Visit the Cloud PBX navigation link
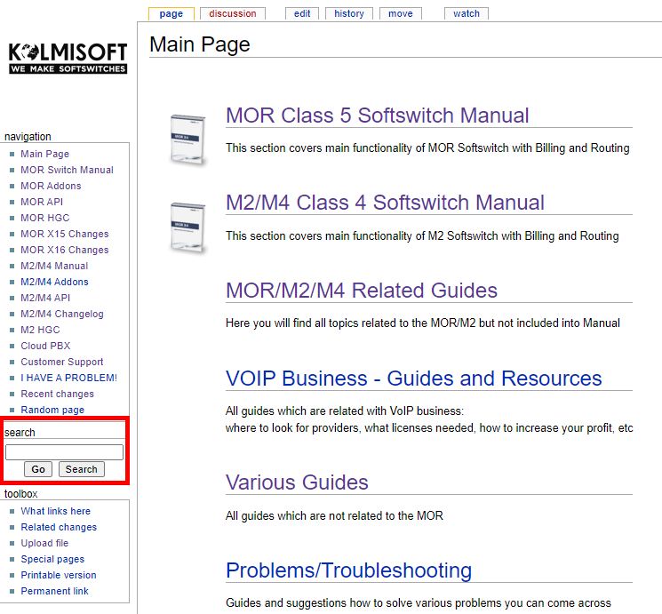Image resolution: width=662 pixels, height=614 pixels. 45,346
